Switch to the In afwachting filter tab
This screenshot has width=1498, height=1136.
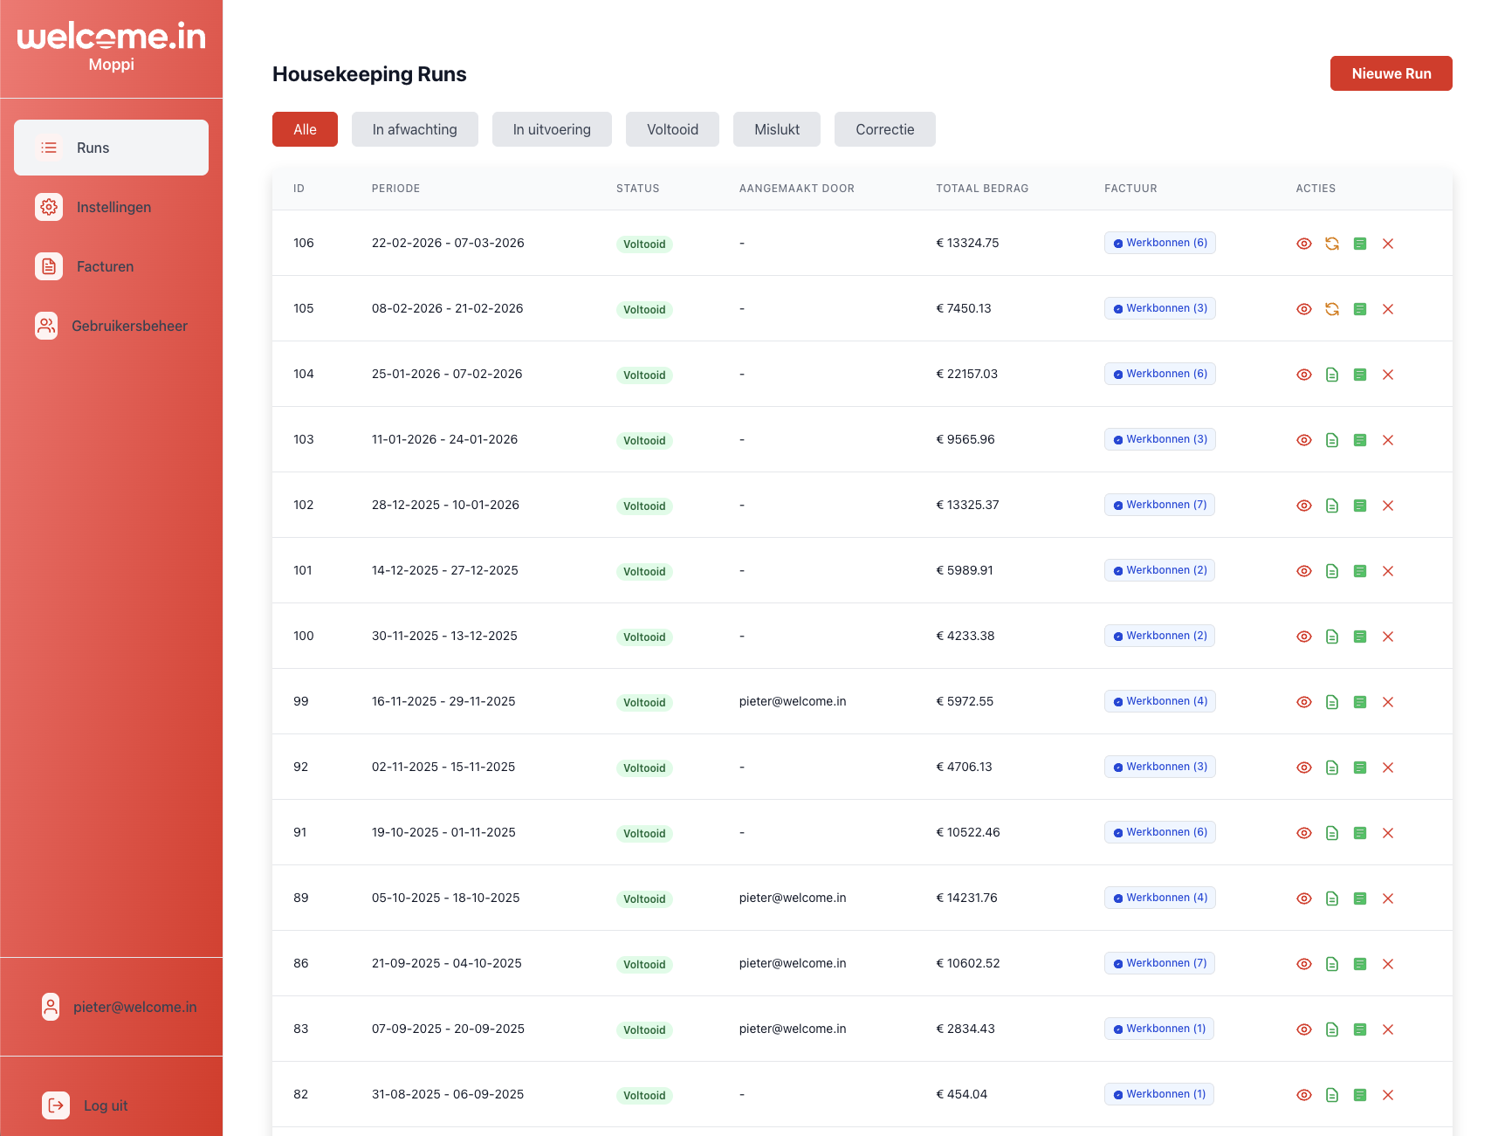[415, 129]
